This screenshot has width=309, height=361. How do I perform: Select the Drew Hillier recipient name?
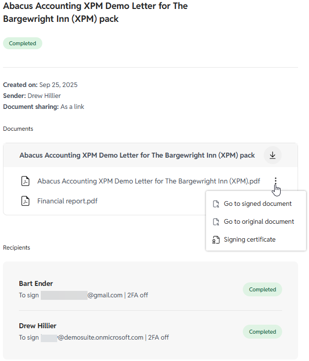[37, 326]
